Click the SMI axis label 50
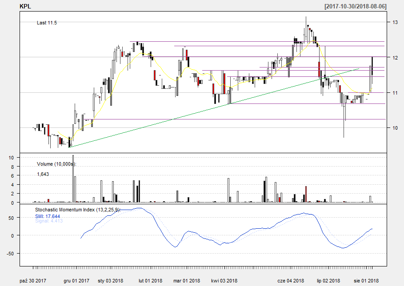 pos(11,218)
